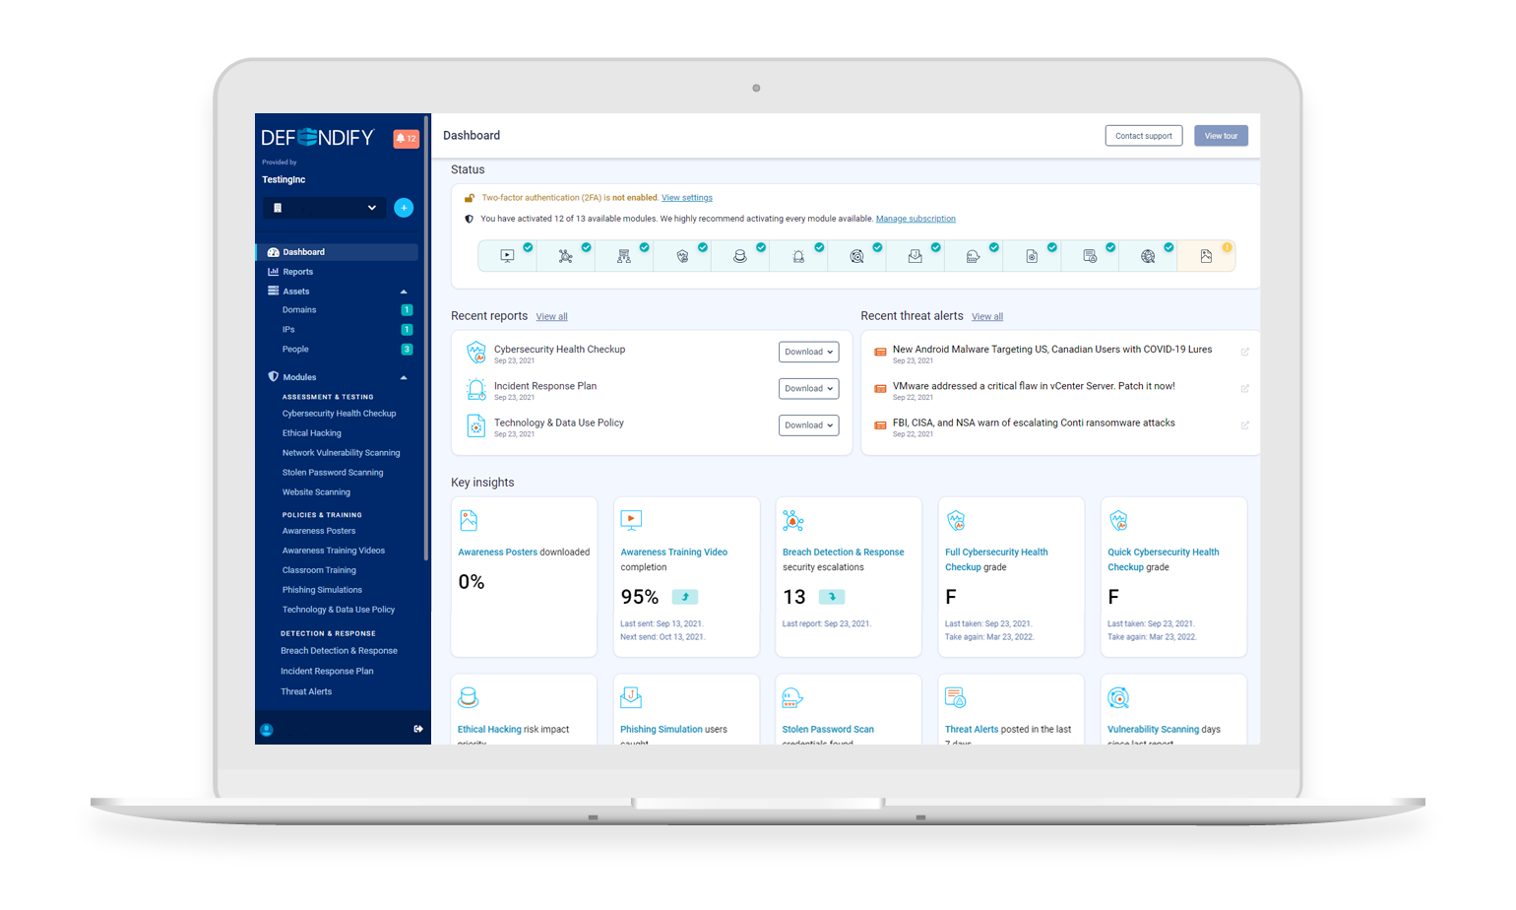Click the incident response siren module in status strip
Screen dimensions: 1516x910
click(798, 256)
